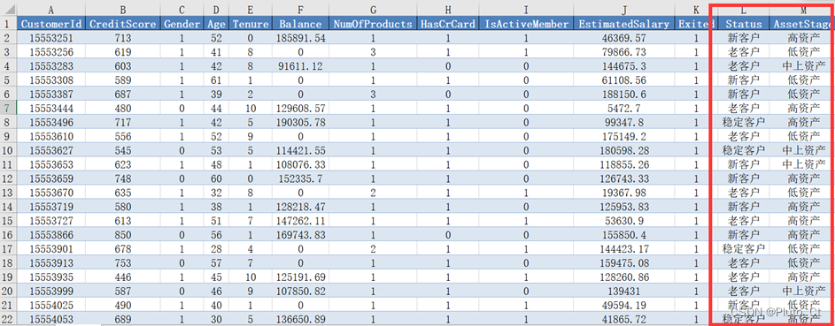Click the HasCrCard header cell
The image size is (835, 326).
click(x=448, y=24)
